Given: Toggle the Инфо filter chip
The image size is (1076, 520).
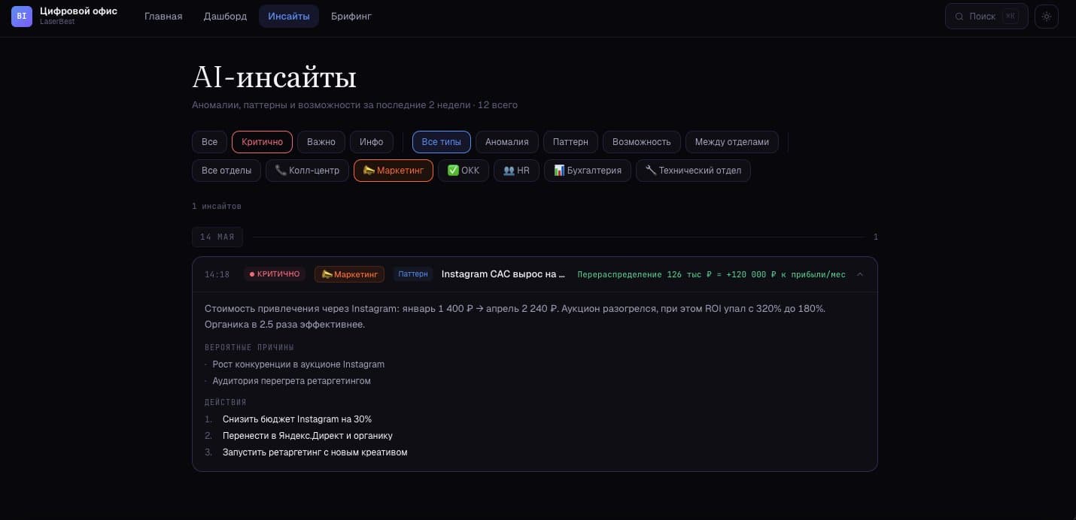Looking at the screenshot, I should point(372,142).
